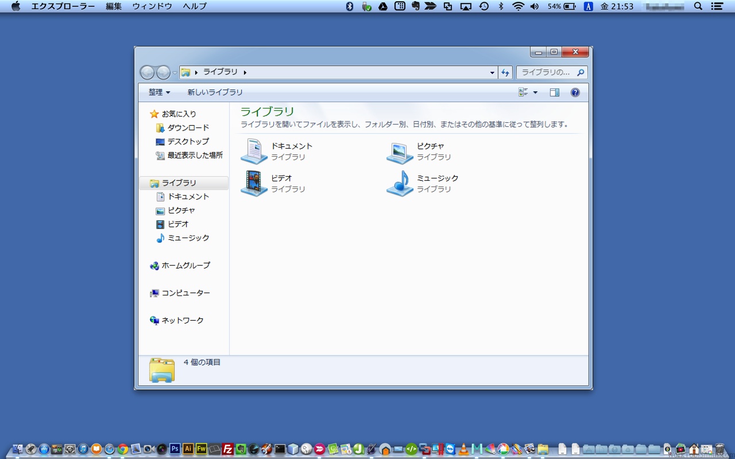Open the 編集 menu
Screen dimensions: 735x459
[114, 6]
